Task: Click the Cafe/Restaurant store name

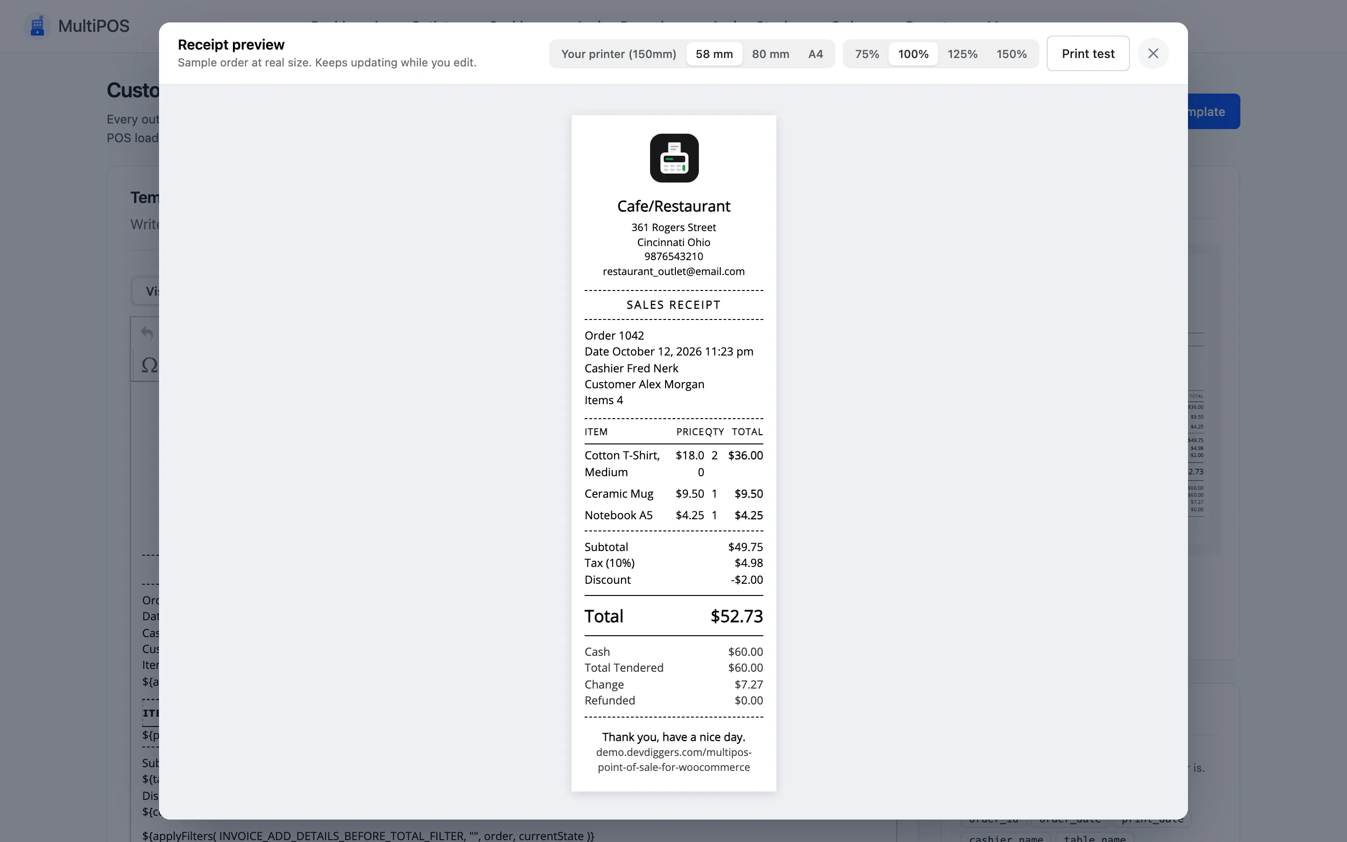Action: pos(673,206)
